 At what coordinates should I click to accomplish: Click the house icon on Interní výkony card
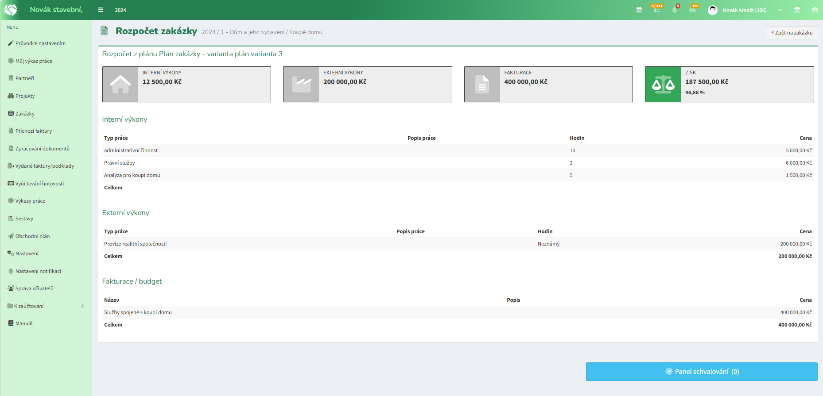click(120, 84)
